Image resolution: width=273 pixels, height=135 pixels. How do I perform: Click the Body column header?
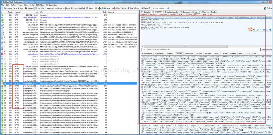tap(105, 12)
